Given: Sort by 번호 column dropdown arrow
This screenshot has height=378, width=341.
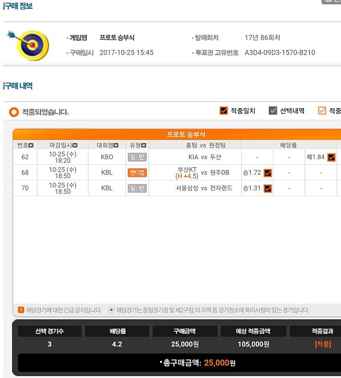Looking at the screenshot, I should click(31, 145).
